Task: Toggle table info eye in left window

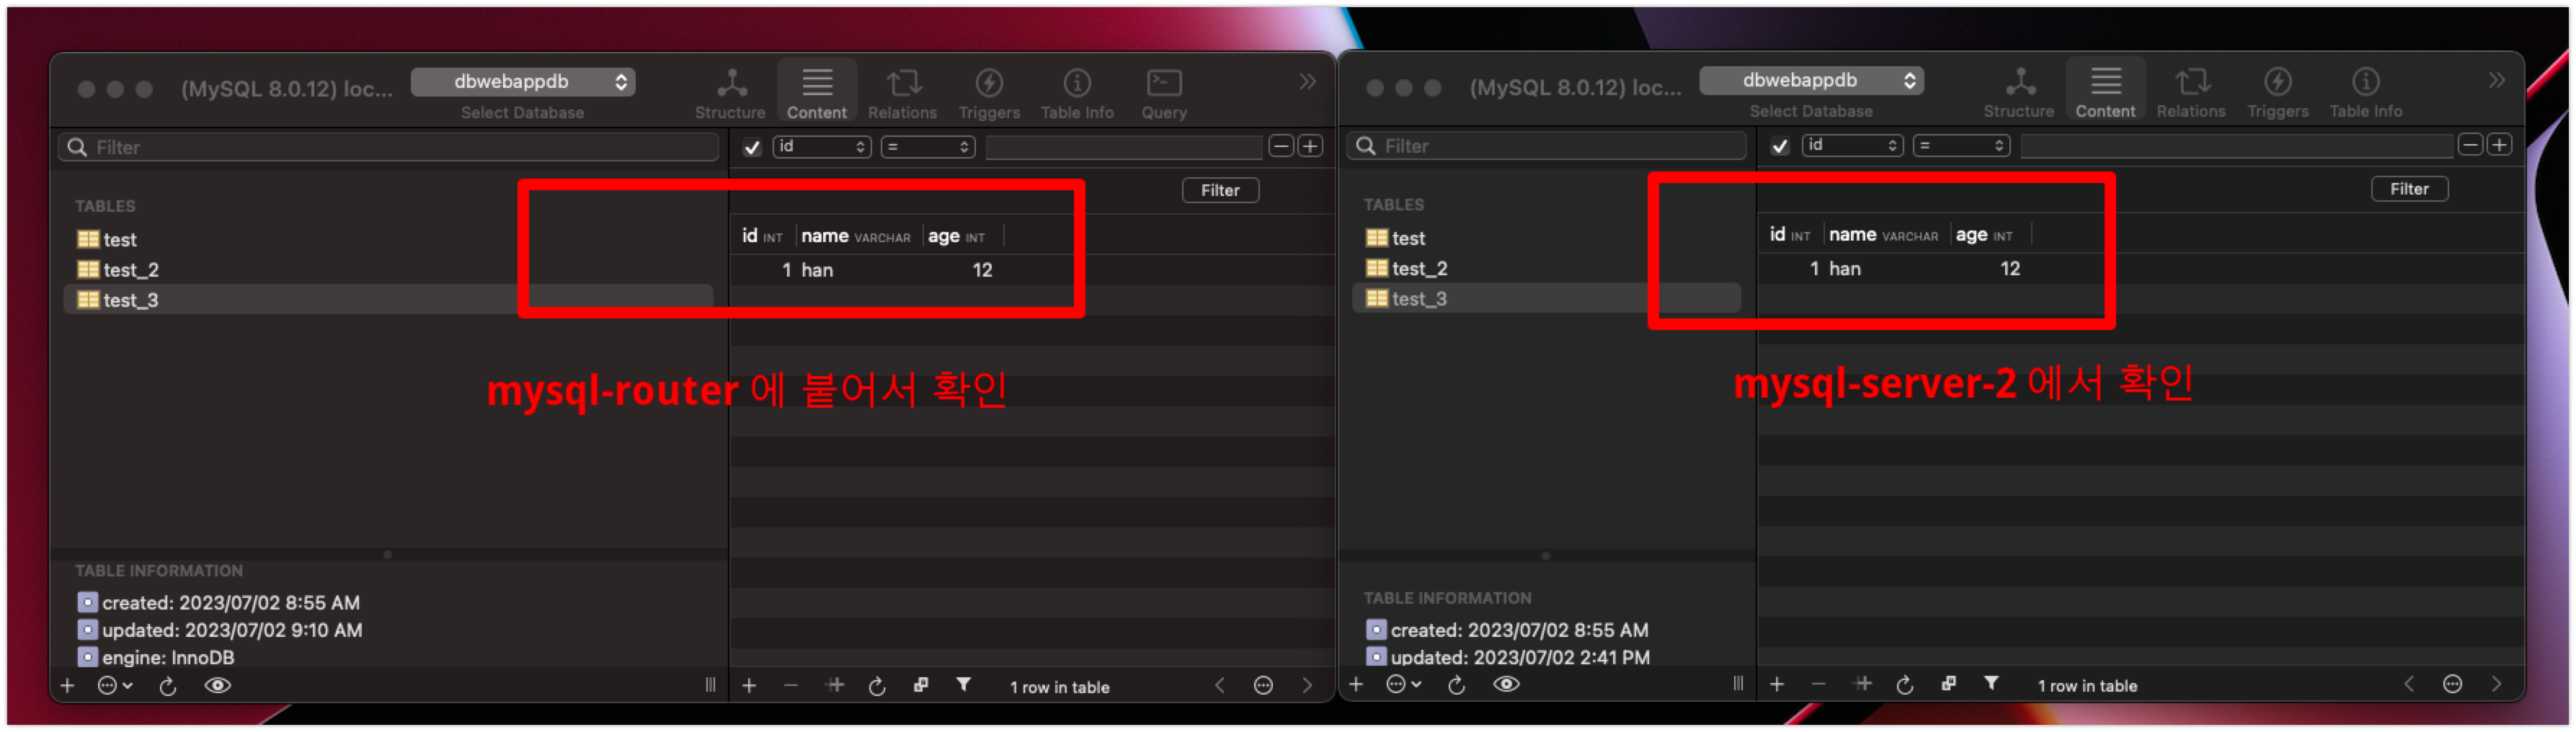Action: click(217, 686)
